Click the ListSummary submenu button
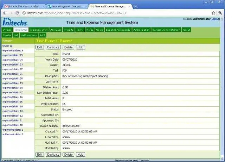The image size is (225, 162). (29, 35)
